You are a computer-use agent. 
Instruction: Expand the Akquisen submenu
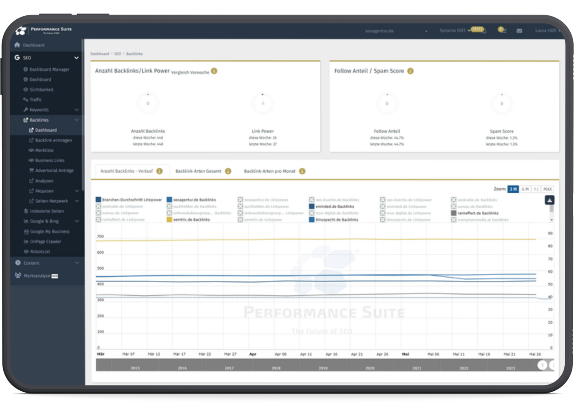tap(76, 191)
